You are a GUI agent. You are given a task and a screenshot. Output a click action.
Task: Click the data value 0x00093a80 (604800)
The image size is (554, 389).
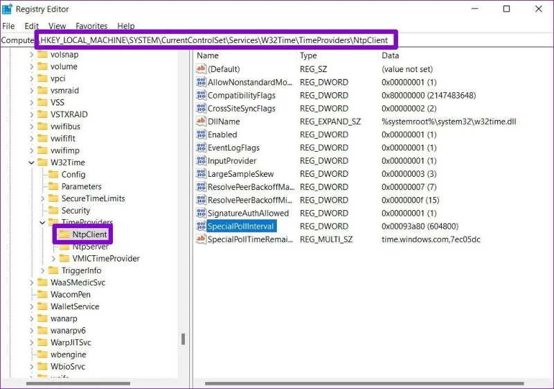420,226
